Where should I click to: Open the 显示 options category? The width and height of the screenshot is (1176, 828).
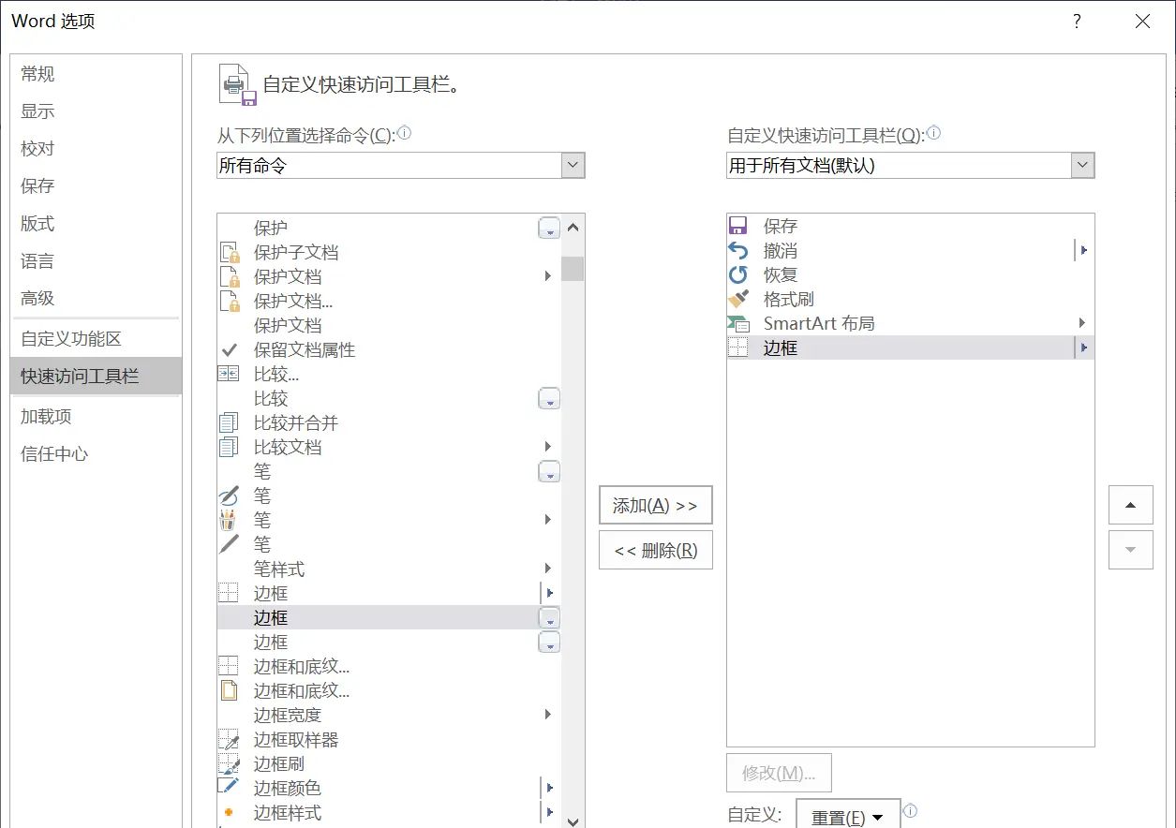tap(96, 111)
